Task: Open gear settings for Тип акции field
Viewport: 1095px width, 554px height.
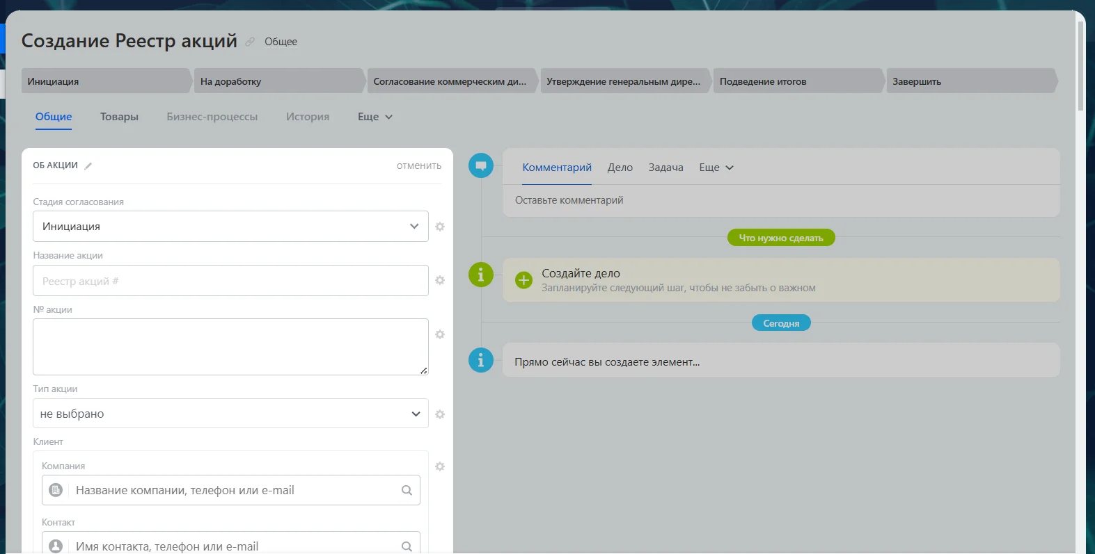Action: click(440, 414)
